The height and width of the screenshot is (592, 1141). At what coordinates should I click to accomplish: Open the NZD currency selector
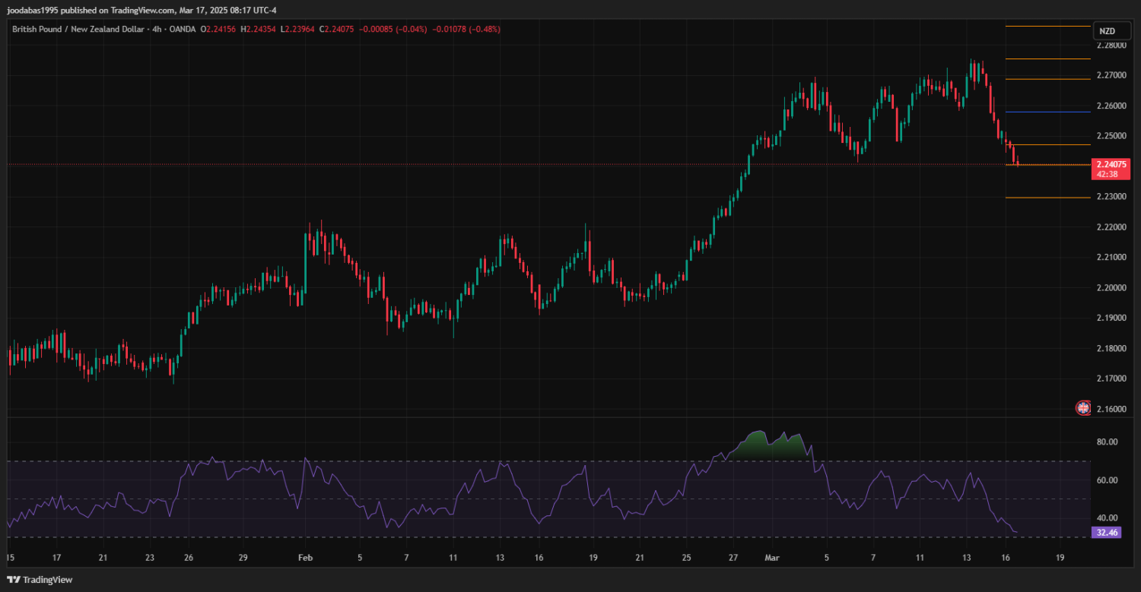coord(1107,31)
